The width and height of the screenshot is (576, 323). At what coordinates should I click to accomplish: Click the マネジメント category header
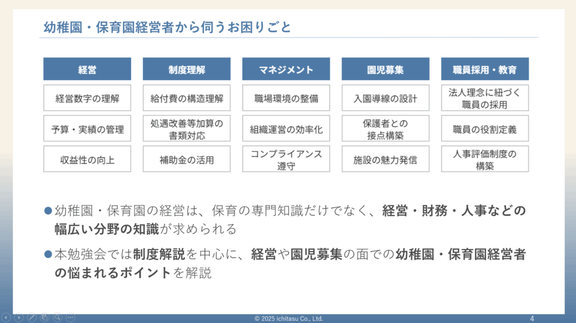coord(286,69)
